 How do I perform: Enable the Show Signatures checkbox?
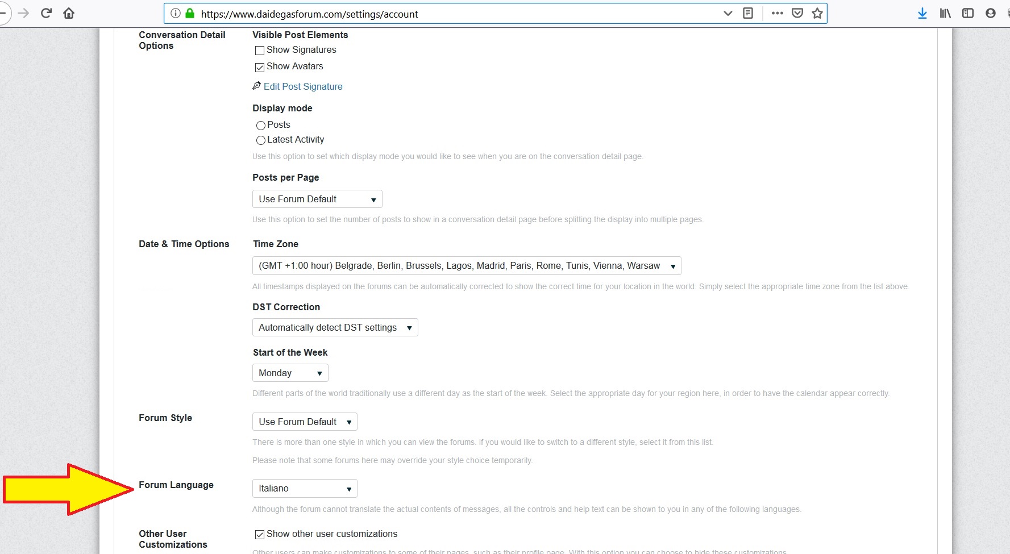(x=260, y=51)
